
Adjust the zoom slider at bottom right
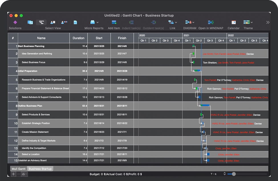coord(234,174)
